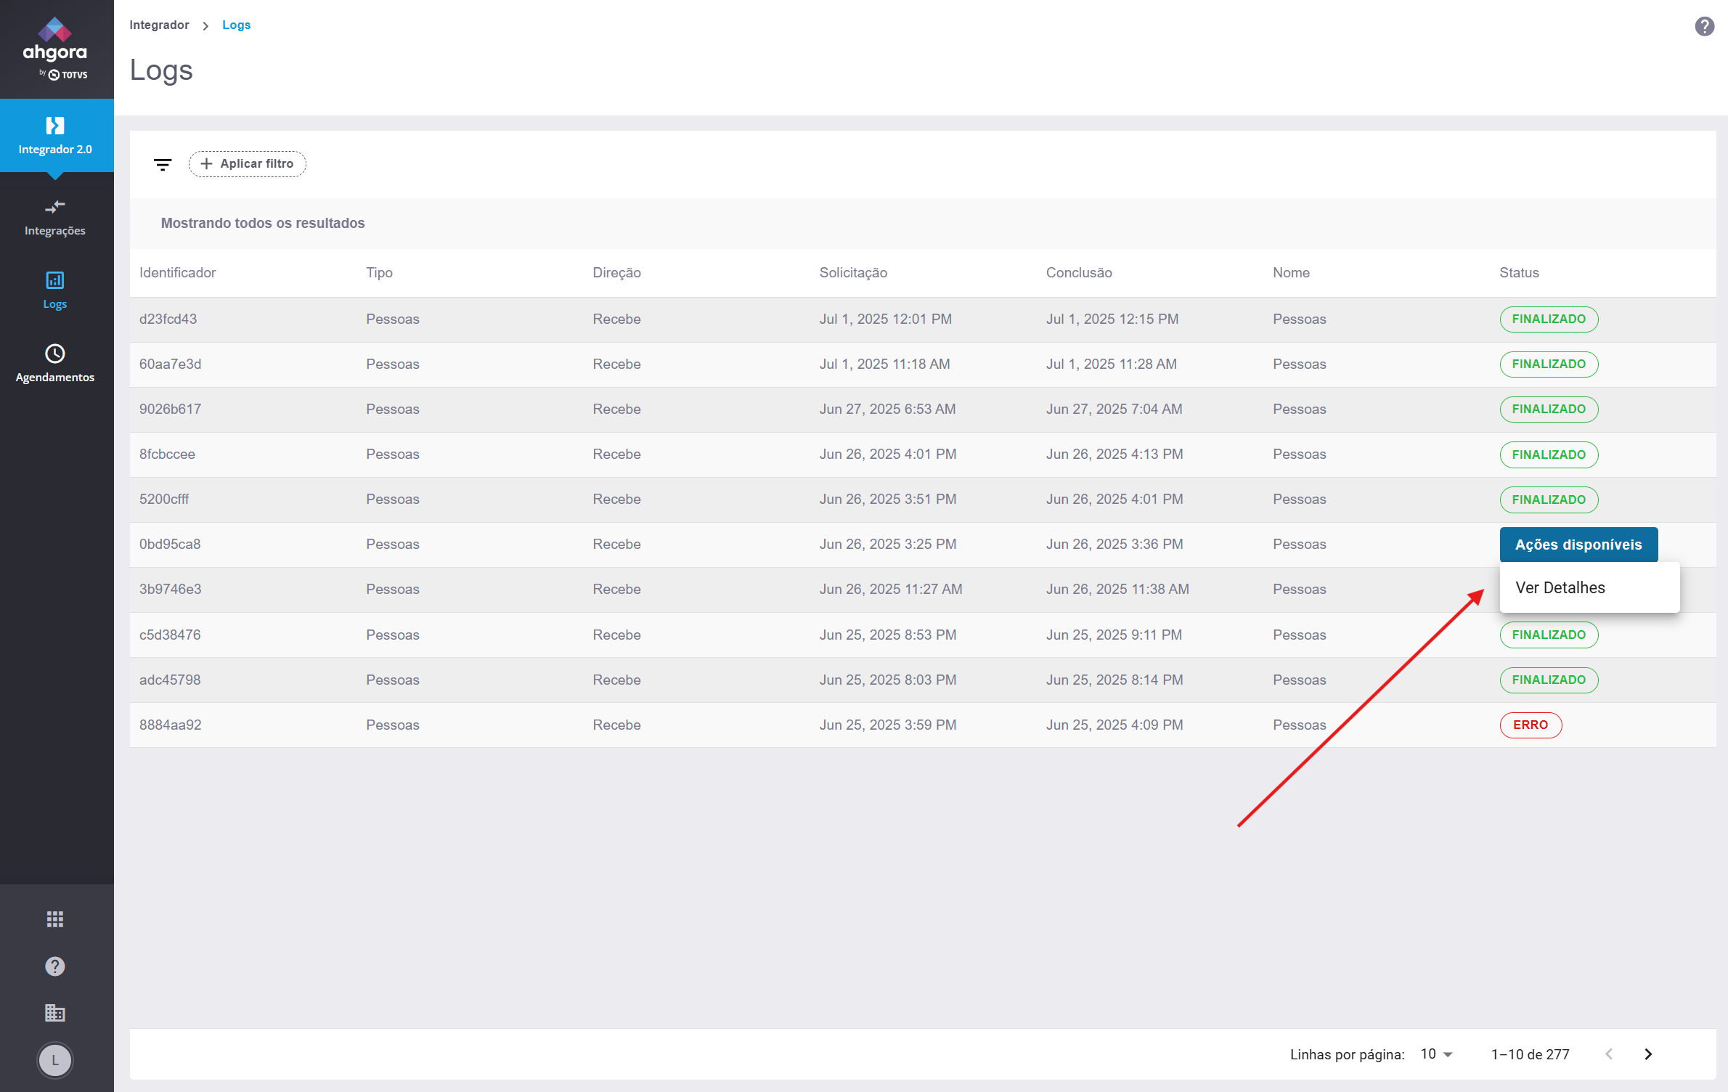Select the Logs sidebar icon

55,281
